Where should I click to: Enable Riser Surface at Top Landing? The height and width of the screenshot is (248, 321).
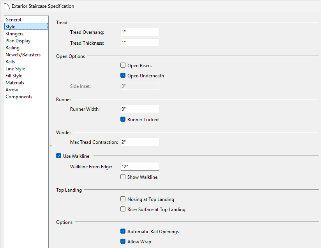(x=123, y=210)
